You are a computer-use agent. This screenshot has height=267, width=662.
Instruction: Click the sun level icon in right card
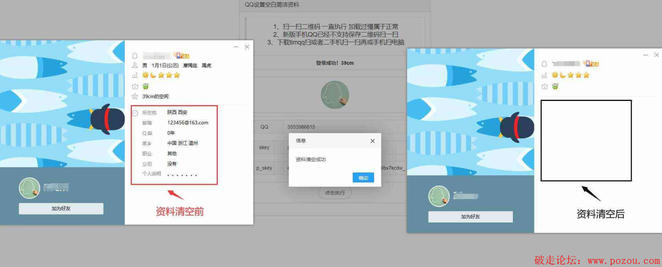pyautogui.click(x=555, y=75)
